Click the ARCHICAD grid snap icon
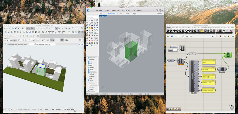Image resolution: width=238 pixels, height=114 pixels. pos(37,28)
